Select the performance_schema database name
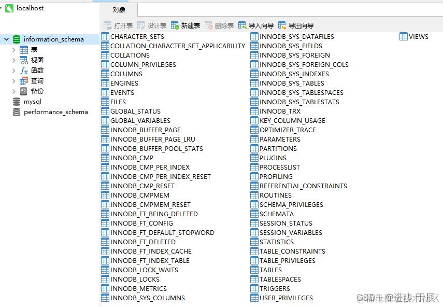Viewport: 443px width, 307px height. [x=55, y=112]
